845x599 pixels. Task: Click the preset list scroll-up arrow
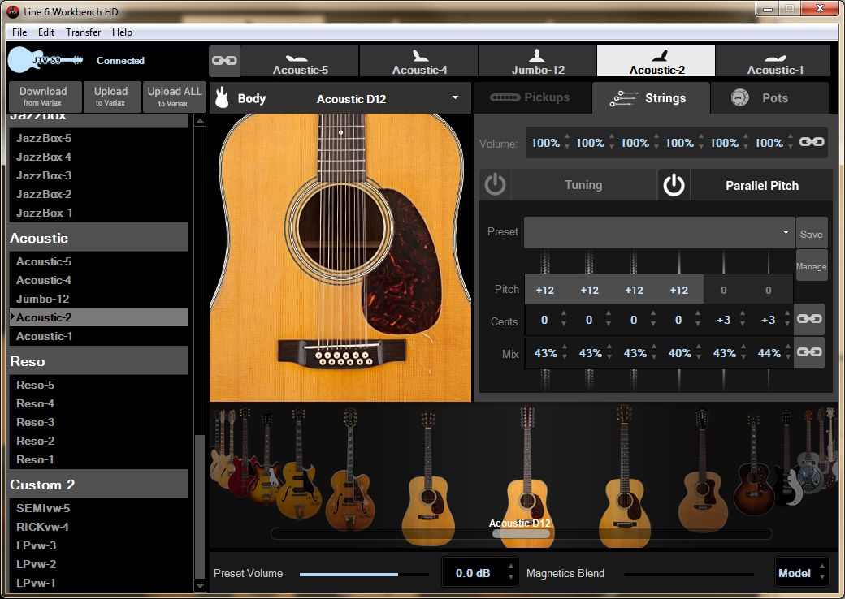(200, 121)
